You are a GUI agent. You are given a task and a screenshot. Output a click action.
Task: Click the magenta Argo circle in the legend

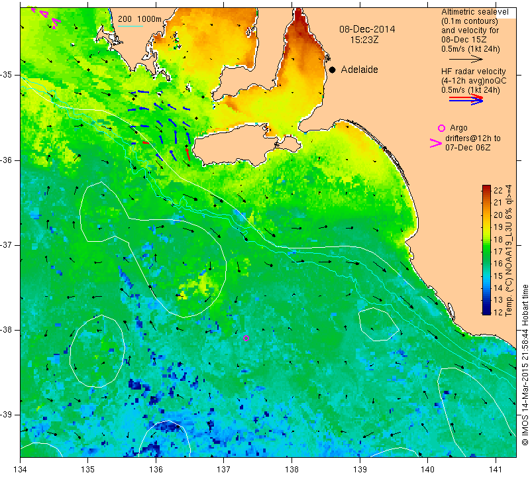pos(441,128)
